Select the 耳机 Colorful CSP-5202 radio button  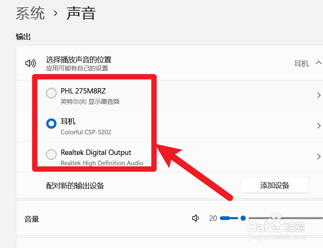coord(51,124)
